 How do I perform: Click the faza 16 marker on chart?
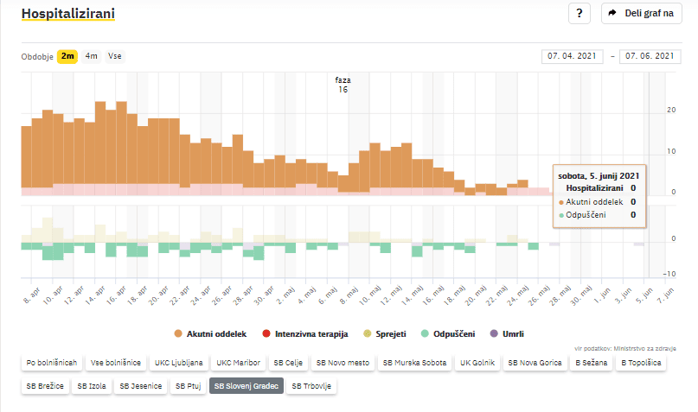point(343,84)
